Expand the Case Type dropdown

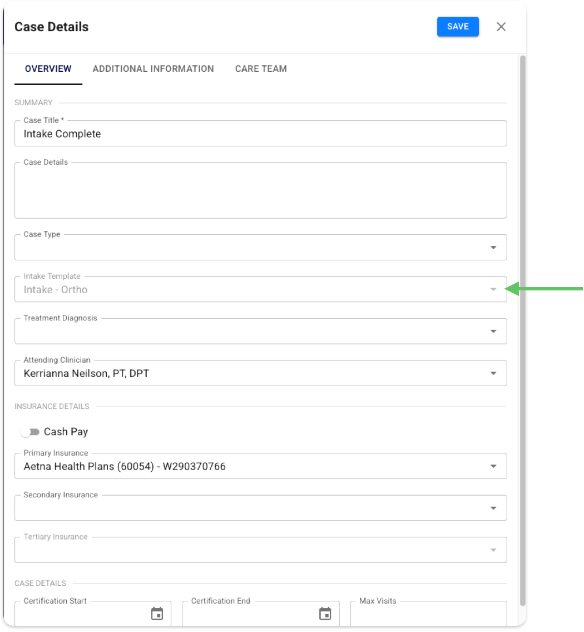coord(493,248)
